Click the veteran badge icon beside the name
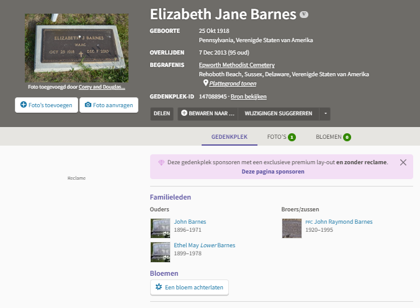 click(x=303, y=14)
